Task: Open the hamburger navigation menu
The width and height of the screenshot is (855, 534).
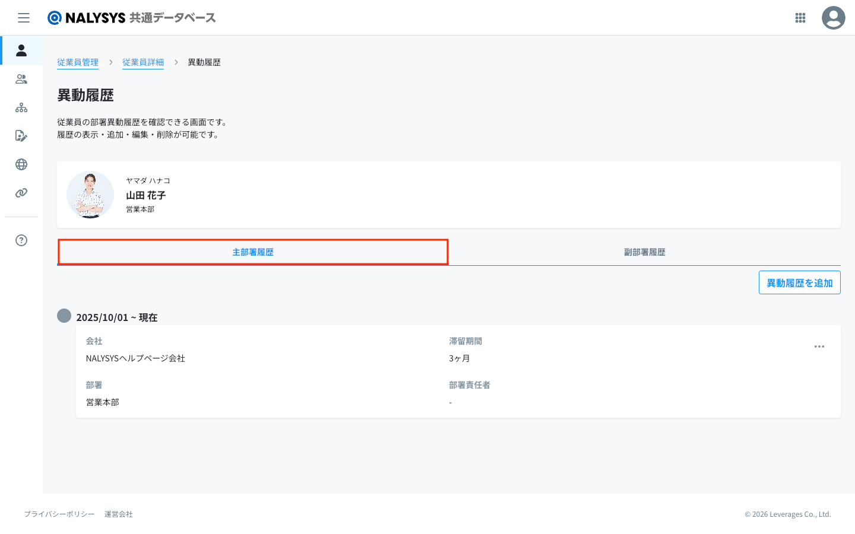Action: [24, 18]
